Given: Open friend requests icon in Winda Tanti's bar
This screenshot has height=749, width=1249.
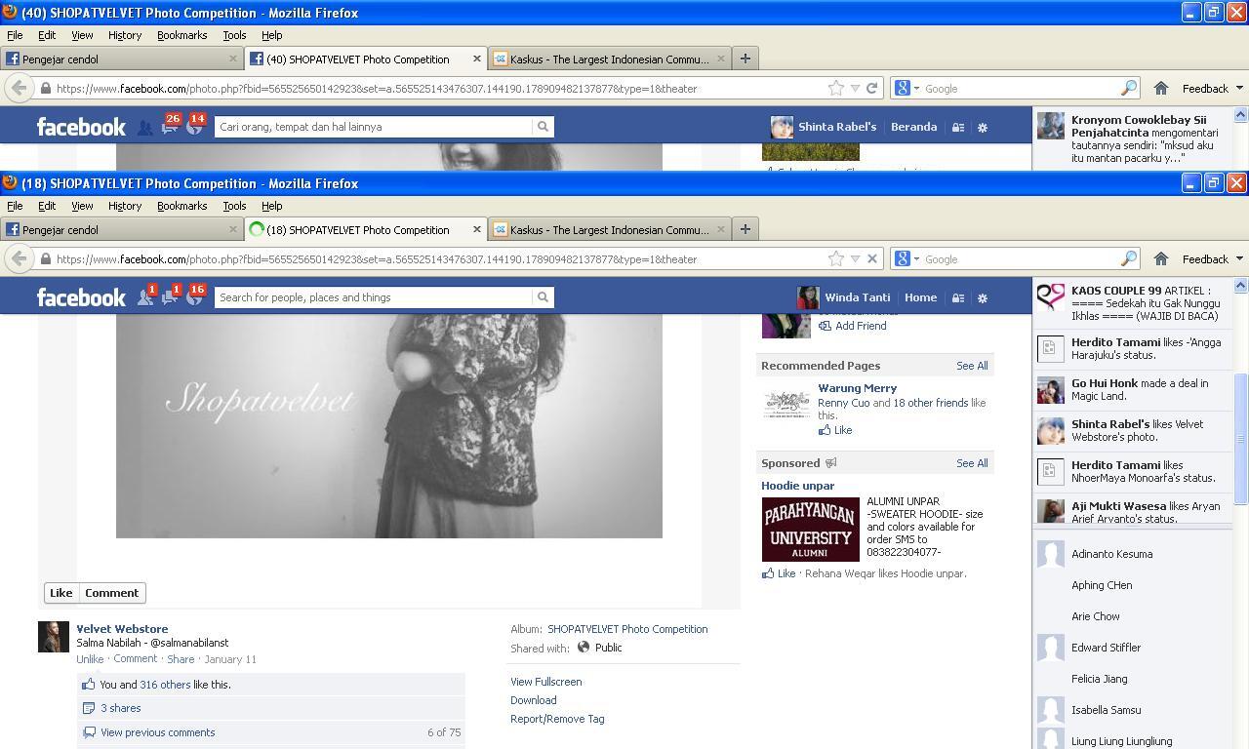Looking at the screenshot, I should (x=144, y=297).
